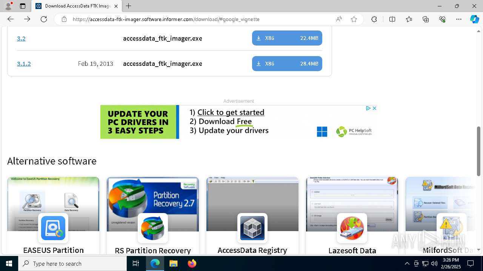Open RS Partition Recovery 2.7 screenshot
Image resolution: width=483 pixels, height=271 pixels.
point(153,204)
